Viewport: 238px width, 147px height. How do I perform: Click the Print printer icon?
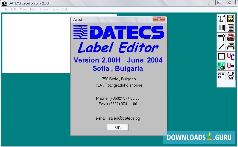pos(231,47)
